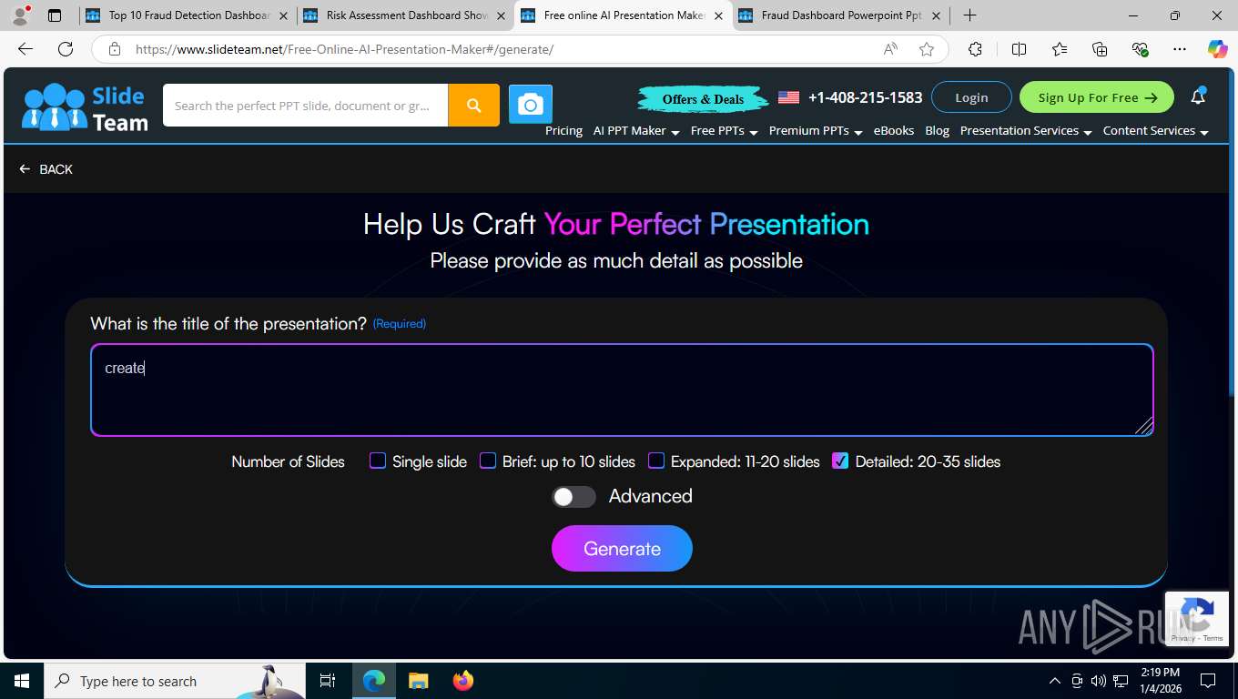Open the Pricing menu item

(563, 131)
